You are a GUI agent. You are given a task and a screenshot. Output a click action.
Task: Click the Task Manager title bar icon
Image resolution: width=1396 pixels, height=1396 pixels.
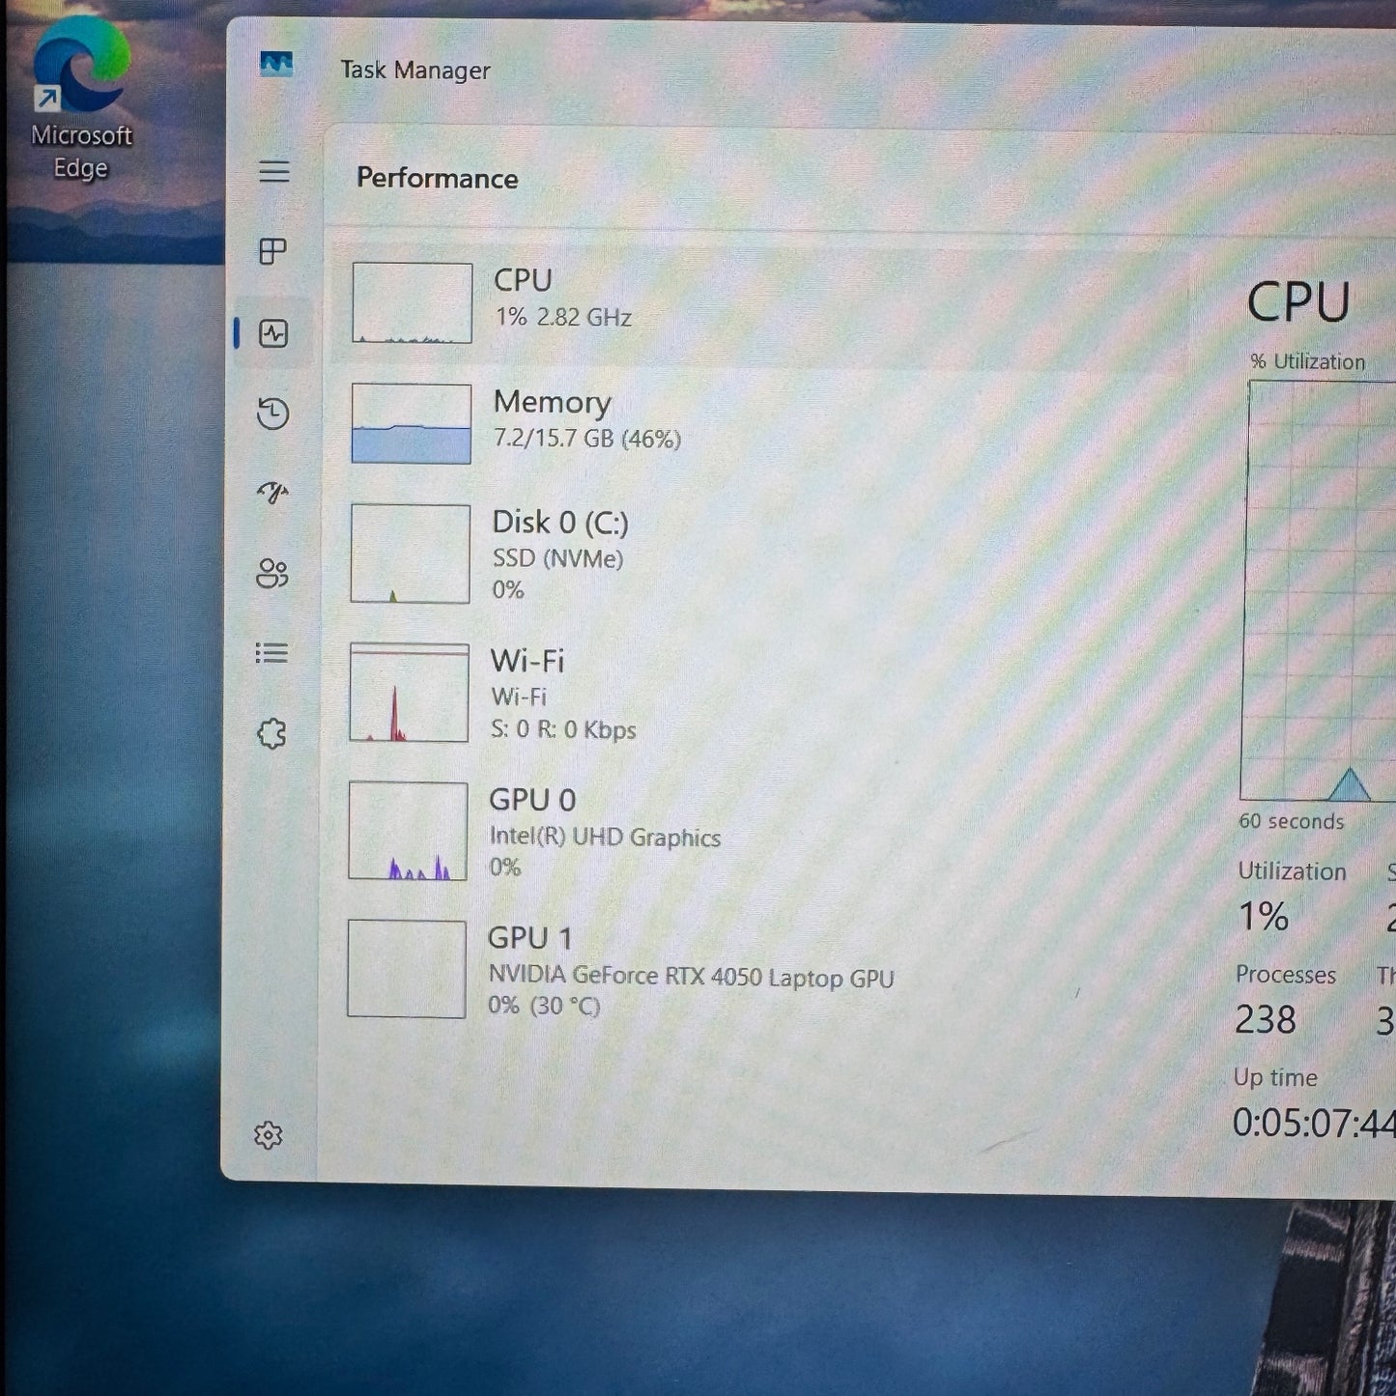[276, 66]
